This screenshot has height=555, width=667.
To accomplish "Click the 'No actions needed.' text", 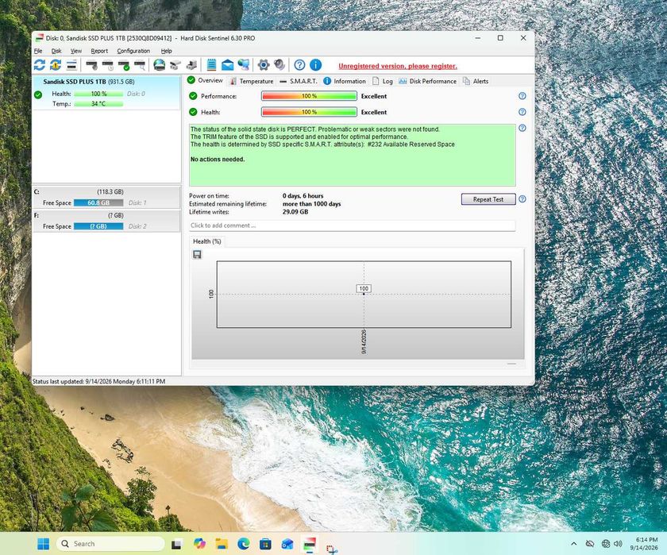I will (218, 159).
